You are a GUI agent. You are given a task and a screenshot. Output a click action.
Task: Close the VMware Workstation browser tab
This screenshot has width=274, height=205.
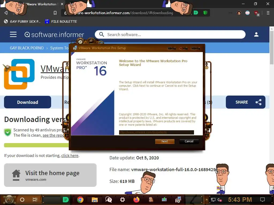click(62, 4)
